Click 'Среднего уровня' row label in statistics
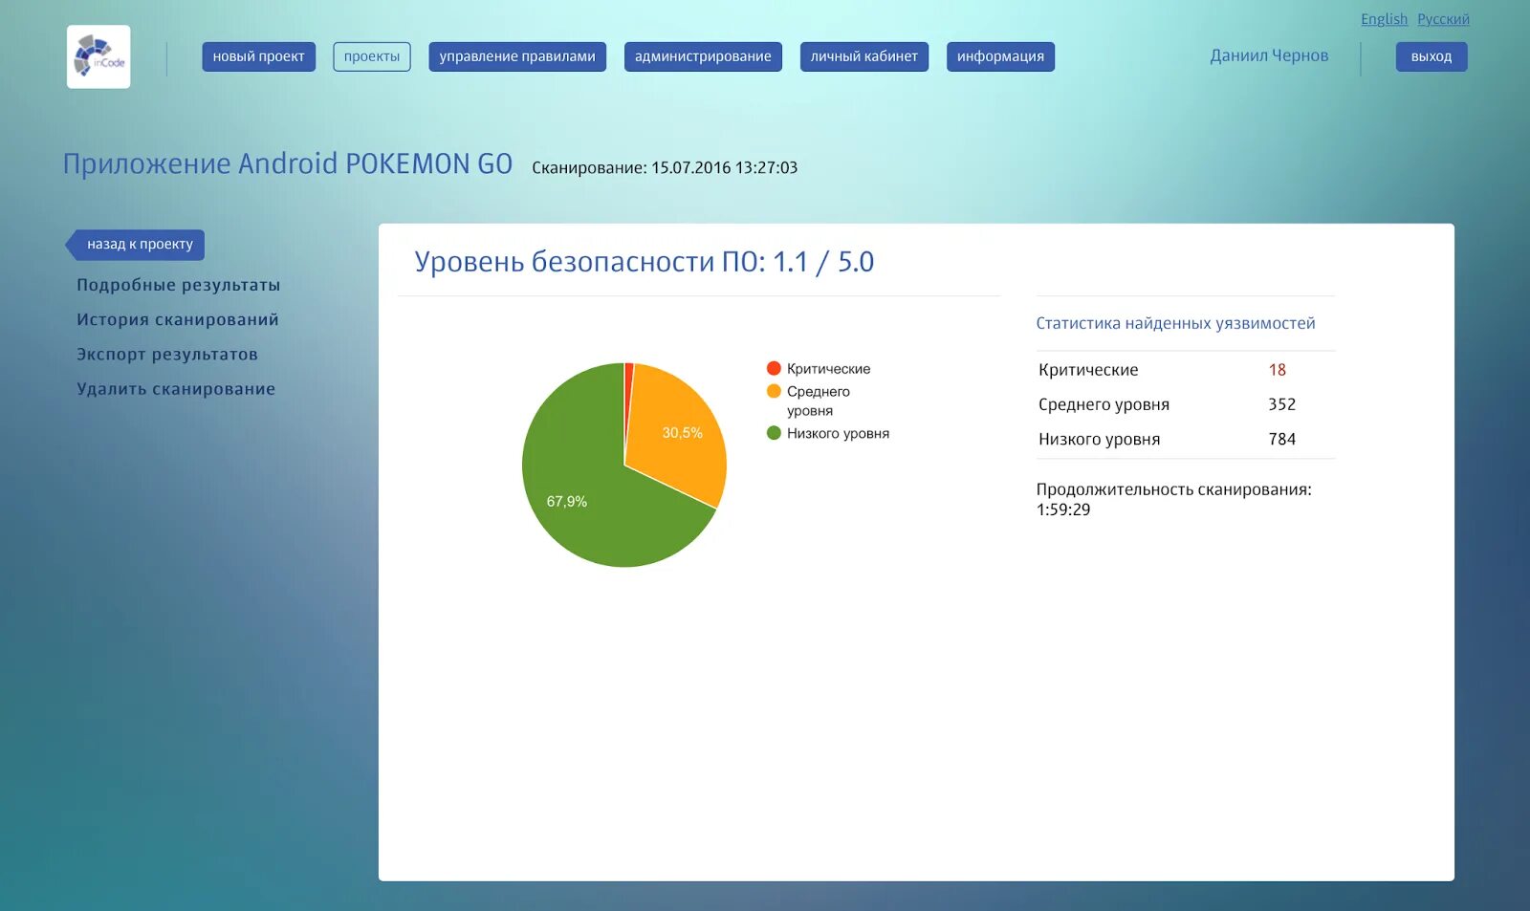This screenshot has width=1530, height=911. 1104,404
